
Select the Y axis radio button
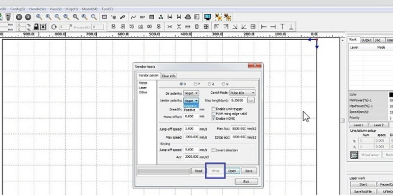[196, 84]
